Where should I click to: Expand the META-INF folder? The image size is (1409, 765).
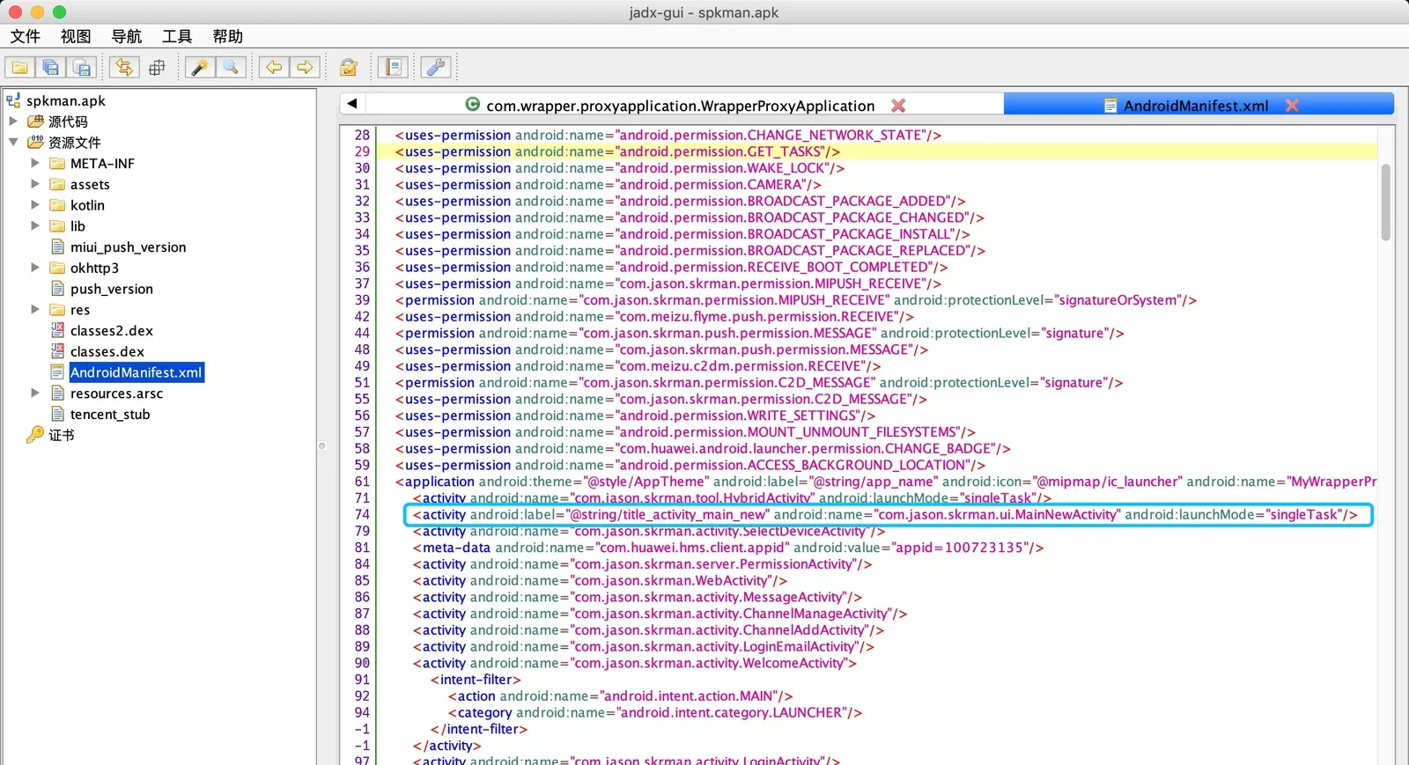point(35,163)
